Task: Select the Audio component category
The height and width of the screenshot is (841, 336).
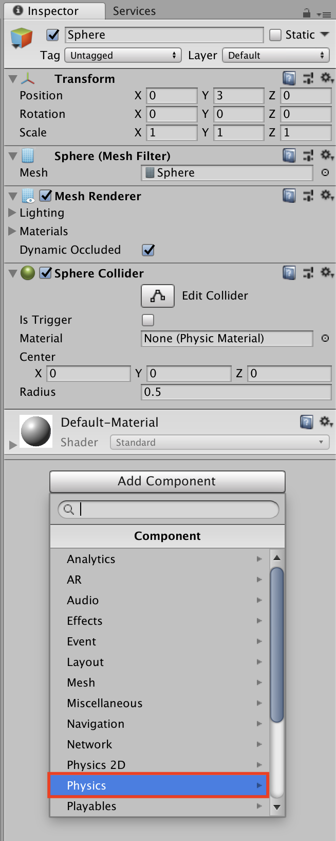Action: pos(83,600)
